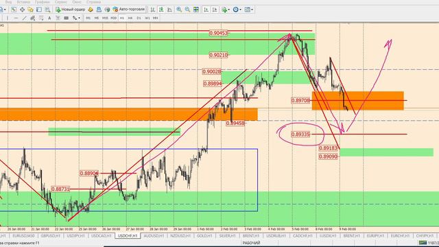439x247 pixels.
Task: Open the Сервис menu
Action: click(x=61, y=1)
